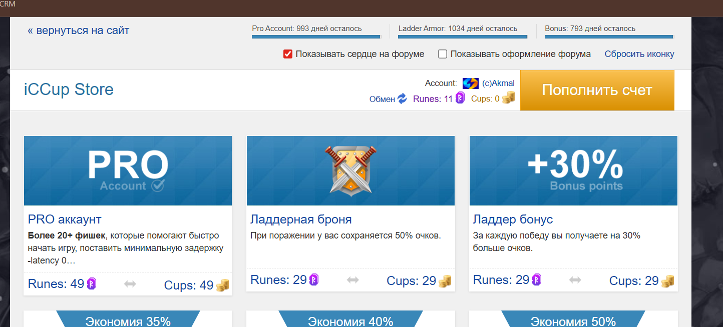The image size is (723, 327).
Task: Uncheck Показывать сердце на форуме checkbox
Action: pos(288,54)
